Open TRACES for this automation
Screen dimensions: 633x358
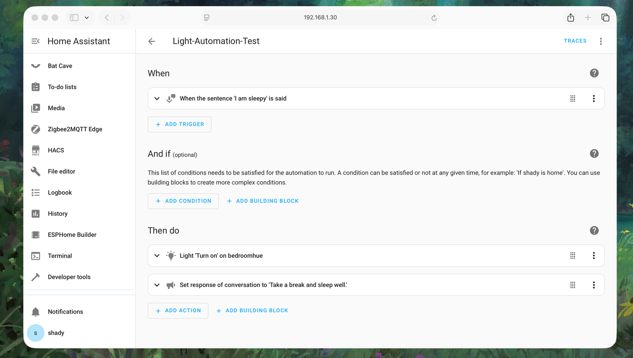click(575, 41)
